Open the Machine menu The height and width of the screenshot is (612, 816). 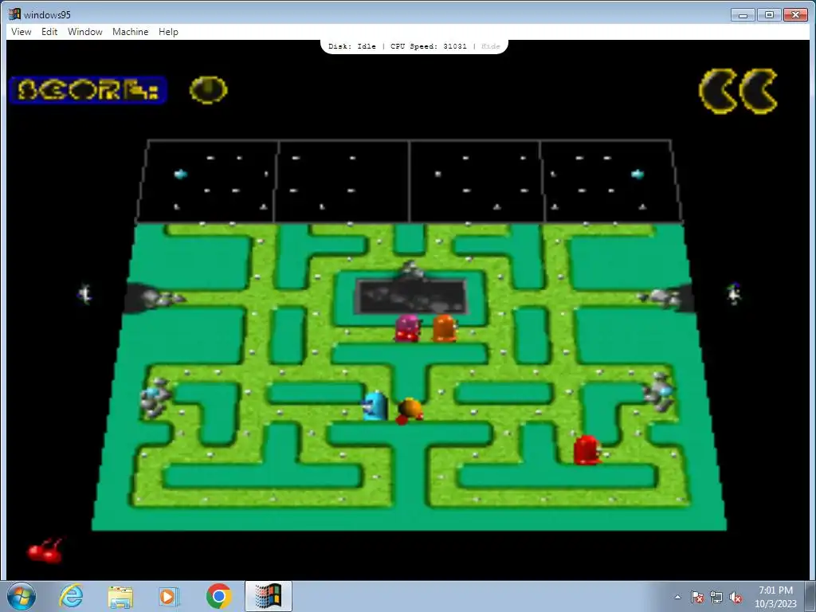[x=130, y=32]
